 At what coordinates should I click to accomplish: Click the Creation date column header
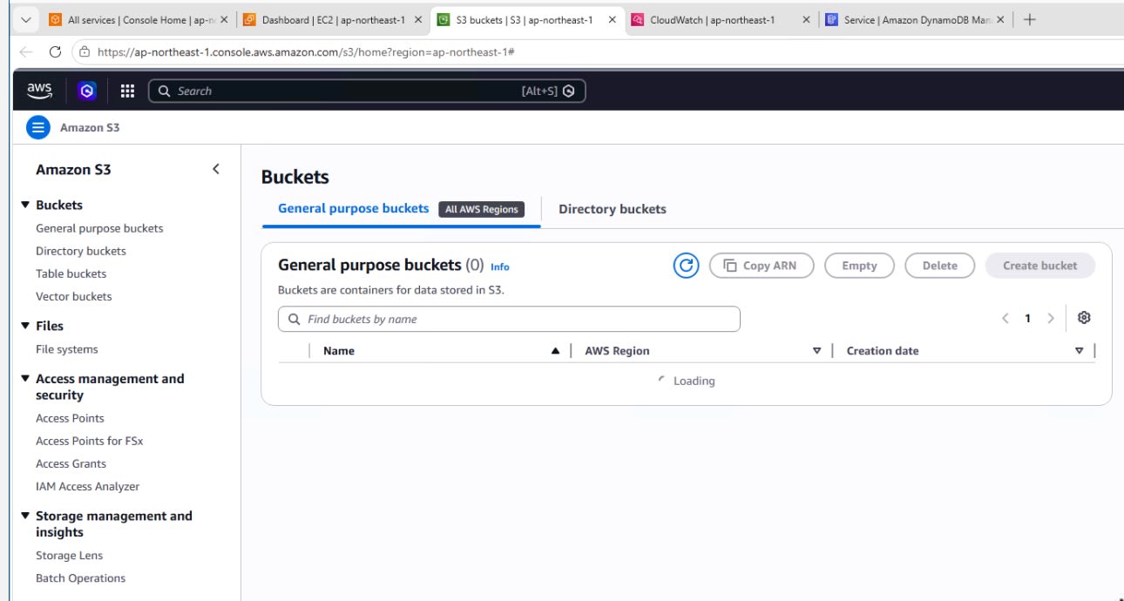(883, 351)
